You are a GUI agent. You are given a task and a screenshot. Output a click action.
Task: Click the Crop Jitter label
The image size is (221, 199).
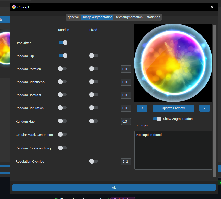(x=23, y=43)
